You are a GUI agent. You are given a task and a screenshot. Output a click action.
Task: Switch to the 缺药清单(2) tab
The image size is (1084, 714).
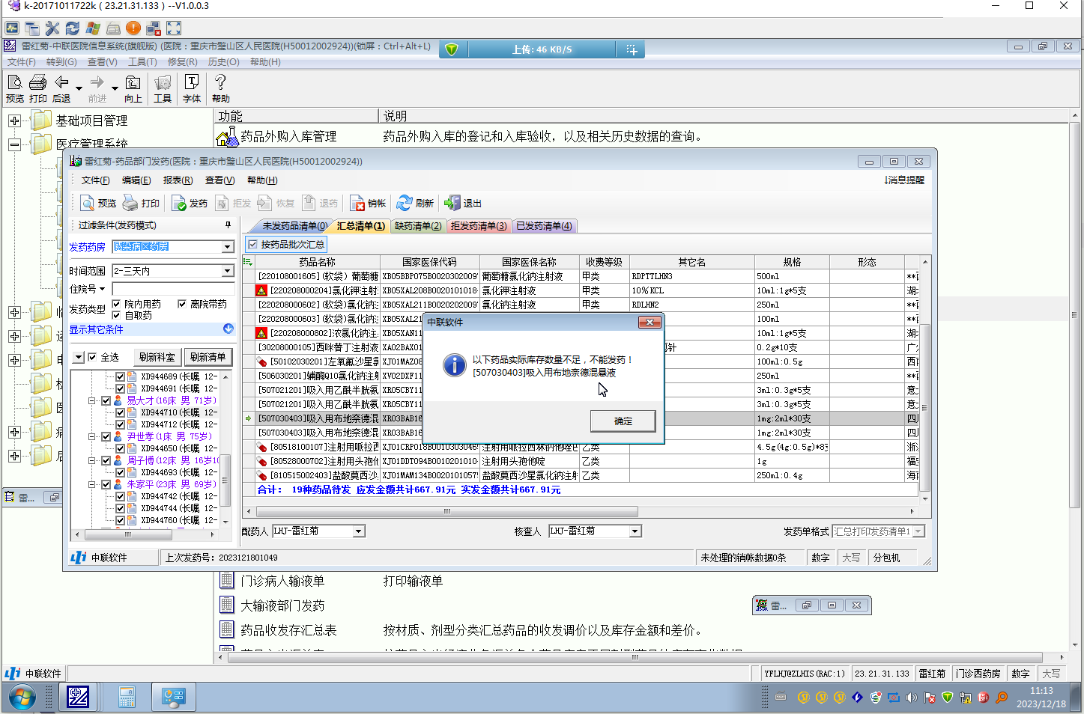tap(418, 226)
